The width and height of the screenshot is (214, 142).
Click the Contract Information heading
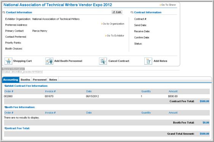tap(148, 13)
